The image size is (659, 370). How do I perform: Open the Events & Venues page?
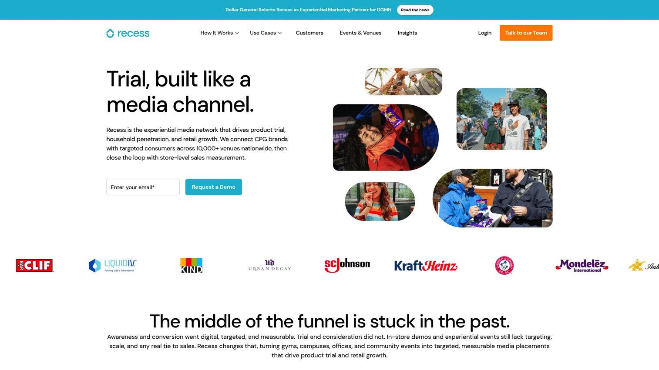coord(360,33)
